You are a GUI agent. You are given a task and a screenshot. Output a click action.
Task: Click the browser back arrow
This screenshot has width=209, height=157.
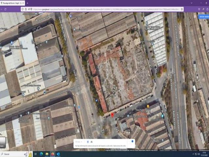point(1,9)
